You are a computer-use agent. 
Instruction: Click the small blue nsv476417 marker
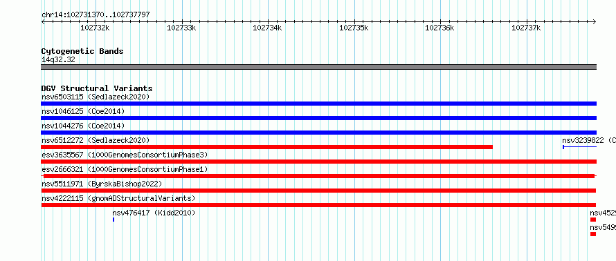[114, 220]
